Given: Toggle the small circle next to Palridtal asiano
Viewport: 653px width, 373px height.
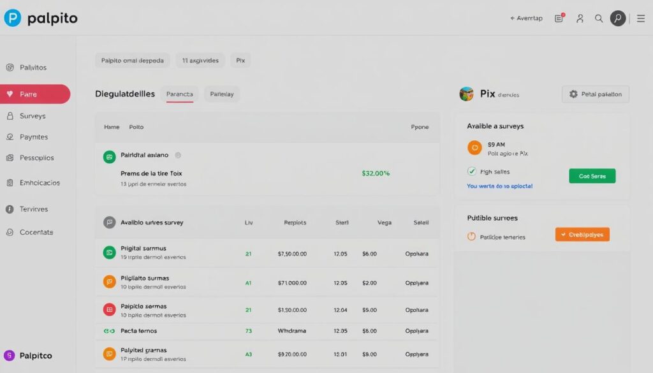Looking at the screenshot, I should 178,155.
